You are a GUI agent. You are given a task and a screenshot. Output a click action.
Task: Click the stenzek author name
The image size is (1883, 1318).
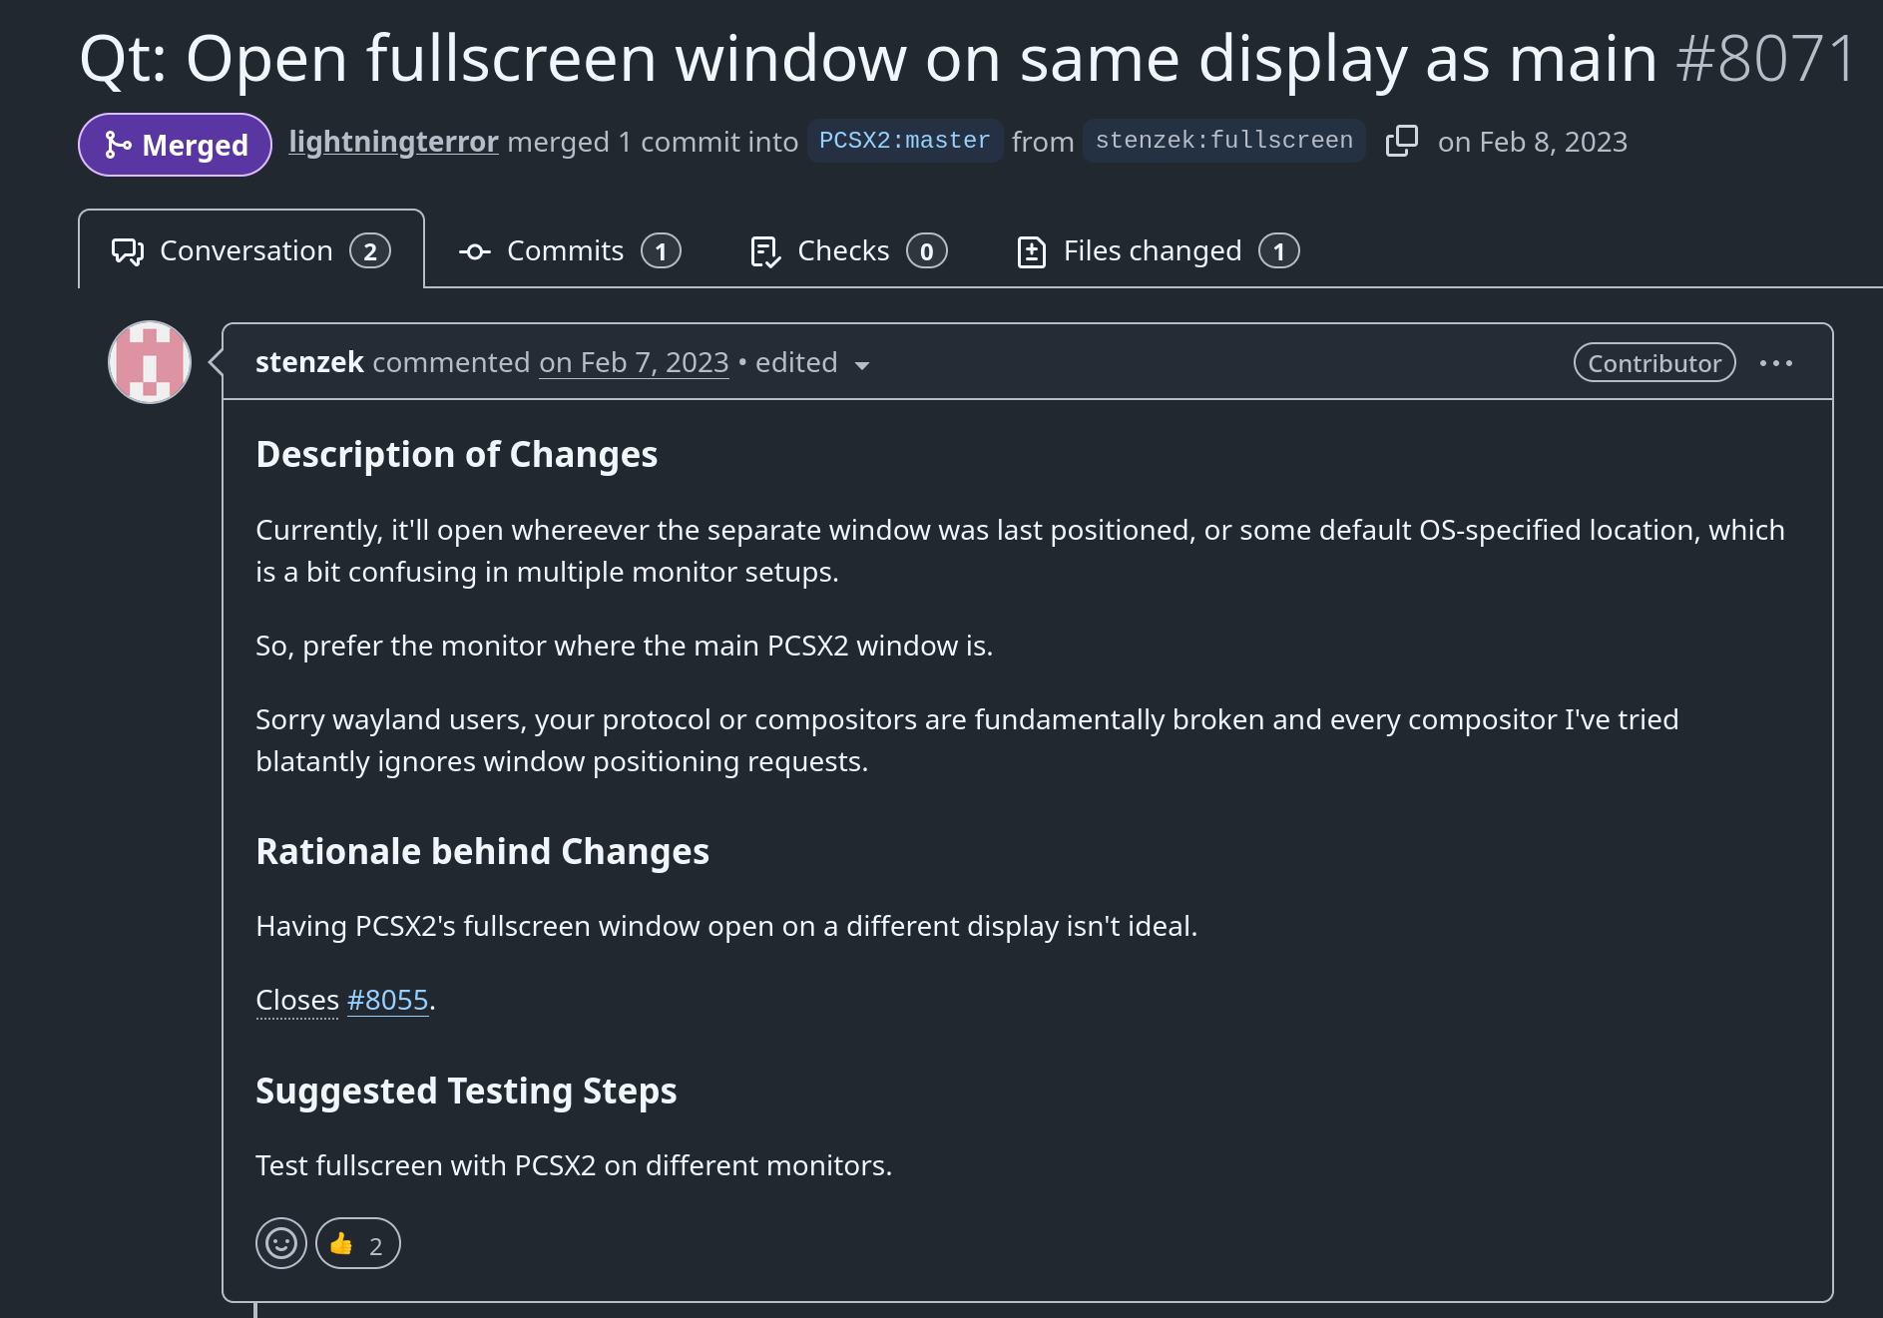(309, 362)
